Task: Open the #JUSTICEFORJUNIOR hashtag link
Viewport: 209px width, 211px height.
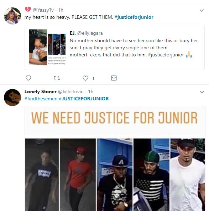Action: 84,99
